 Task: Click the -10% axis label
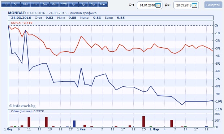[218, 101]
